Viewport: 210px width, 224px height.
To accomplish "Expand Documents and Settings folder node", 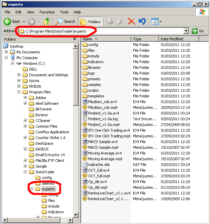I will pyautogui.click(x=19, y=75).
